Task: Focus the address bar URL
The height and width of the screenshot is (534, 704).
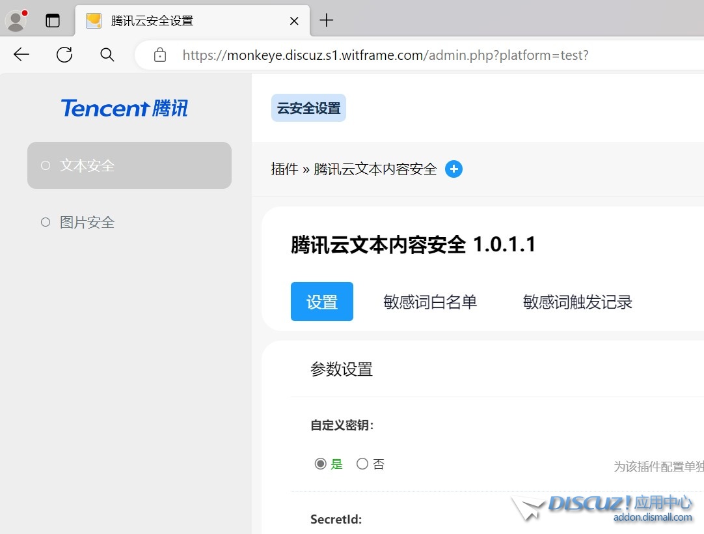Action: point(385,55)
